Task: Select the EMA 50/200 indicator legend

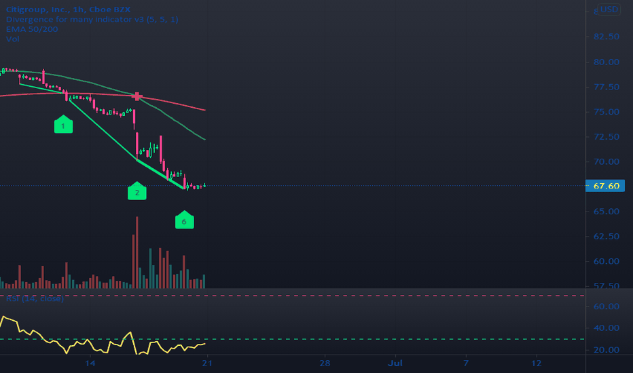Action: 32,29
